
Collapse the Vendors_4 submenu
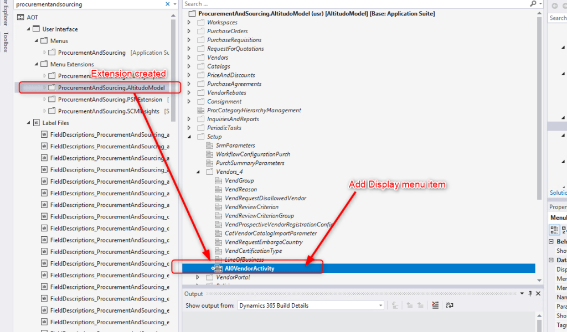click(x=198, y=172)
